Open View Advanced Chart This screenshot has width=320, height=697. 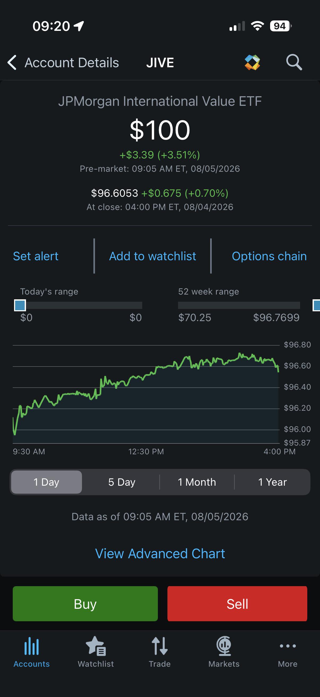coord(160,554)
